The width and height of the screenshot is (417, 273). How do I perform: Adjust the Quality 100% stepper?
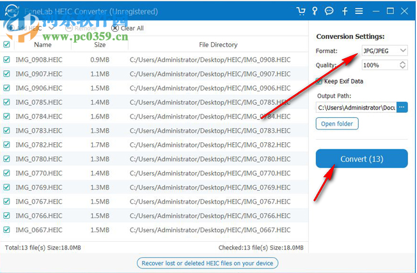coord(402,65)
